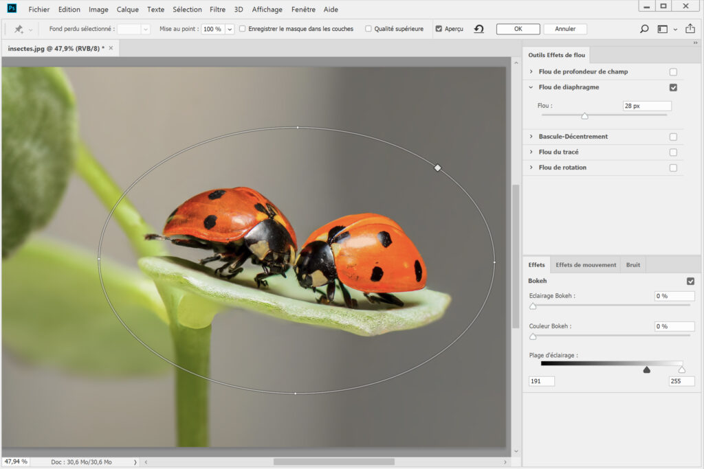
Task: Select the Outils Effets de flou tab
Action: point(557,55)
